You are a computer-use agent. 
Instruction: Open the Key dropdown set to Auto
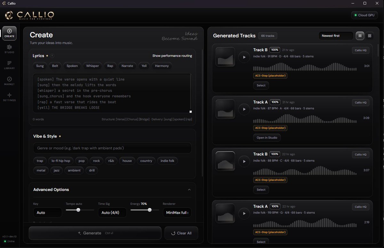point(48,212)
